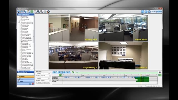Switch to the Maps tab

click(x=26, y=81)
